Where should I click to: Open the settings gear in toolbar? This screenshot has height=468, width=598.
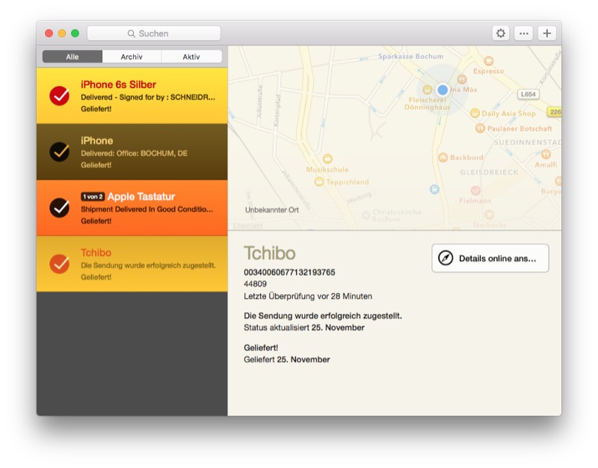click(x=501, y=34)
